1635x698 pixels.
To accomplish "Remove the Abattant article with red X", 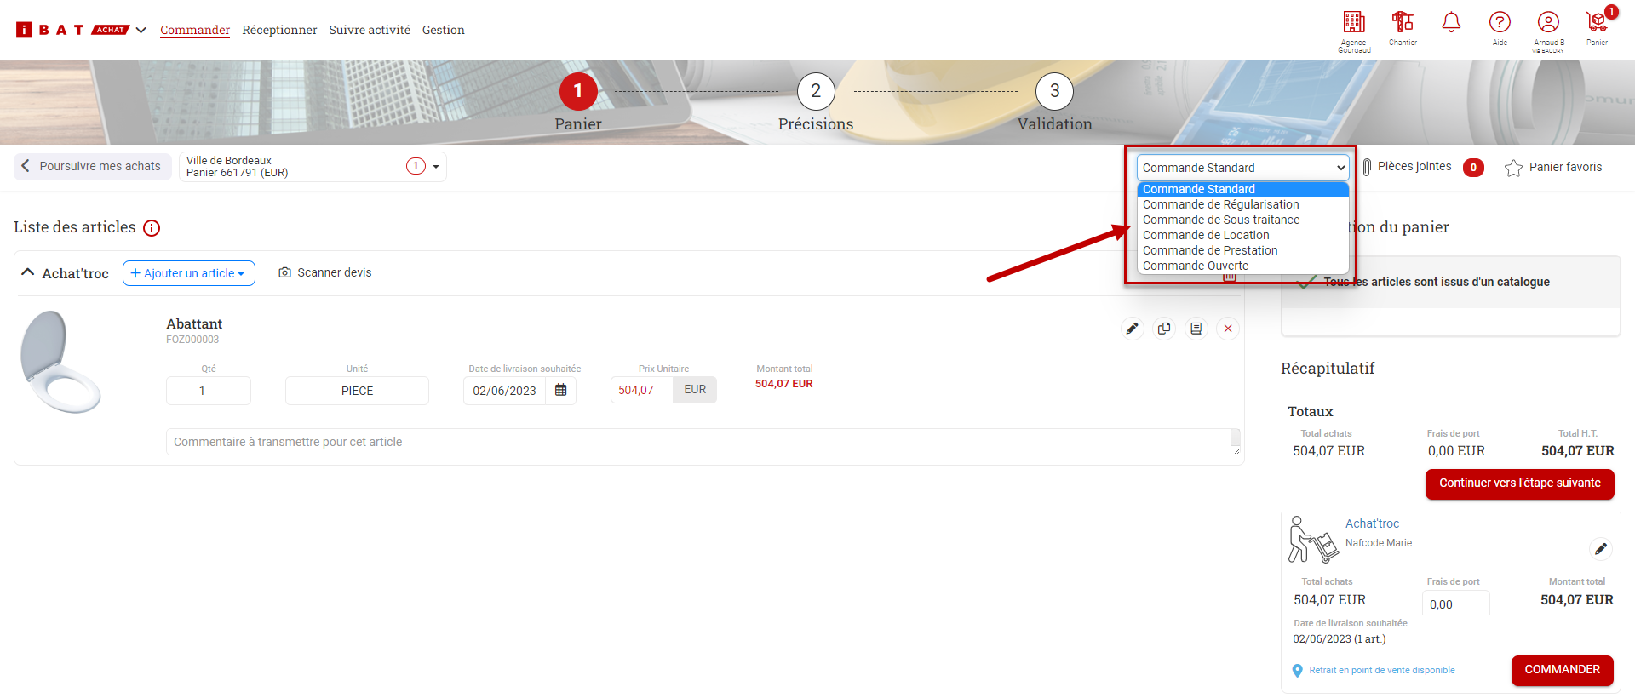I will [1228, 329].
